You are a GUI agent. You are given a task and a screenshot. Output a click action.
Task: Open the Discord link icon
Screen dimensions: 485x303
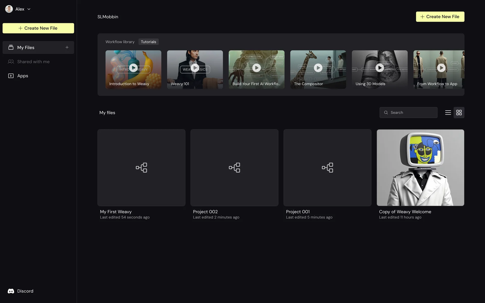tap(11, 291)
